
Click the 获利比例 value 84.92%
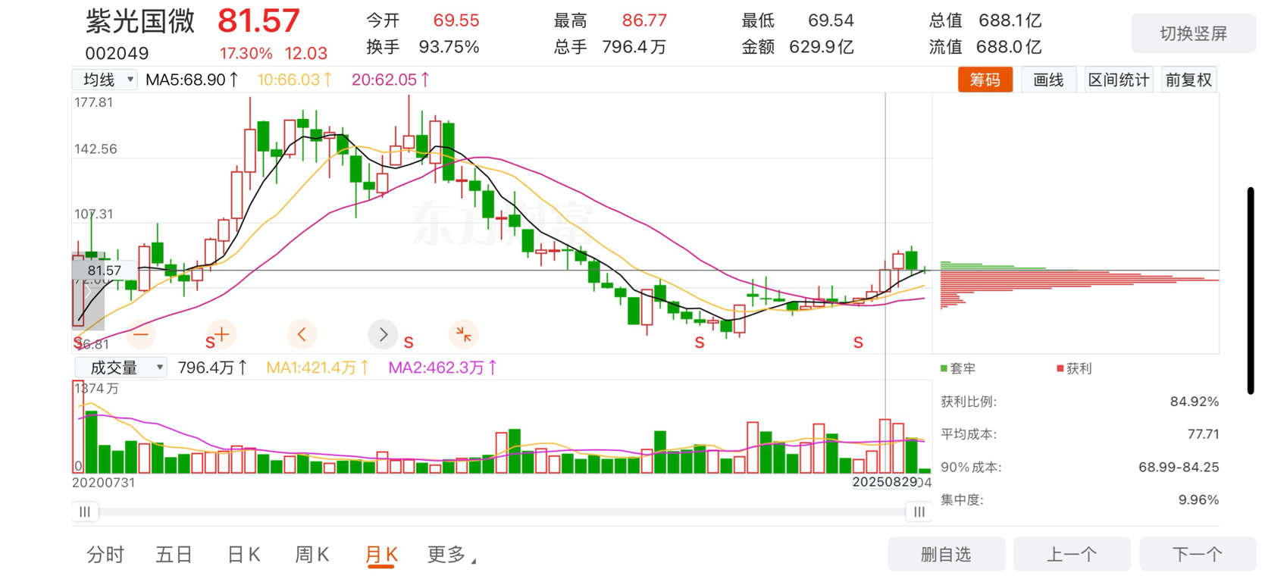(1194, 402)
